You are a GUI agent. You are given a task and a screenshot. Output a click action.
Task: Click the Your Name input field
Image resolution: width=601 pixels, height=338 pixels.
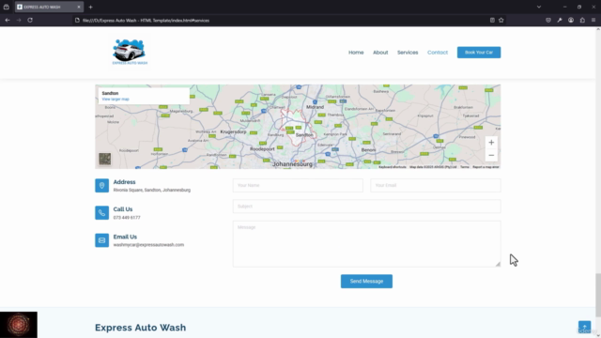pos(298,185)
